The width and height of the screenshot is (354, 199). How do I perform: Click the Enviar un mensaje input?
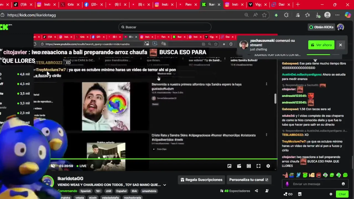tap(315, 184)
